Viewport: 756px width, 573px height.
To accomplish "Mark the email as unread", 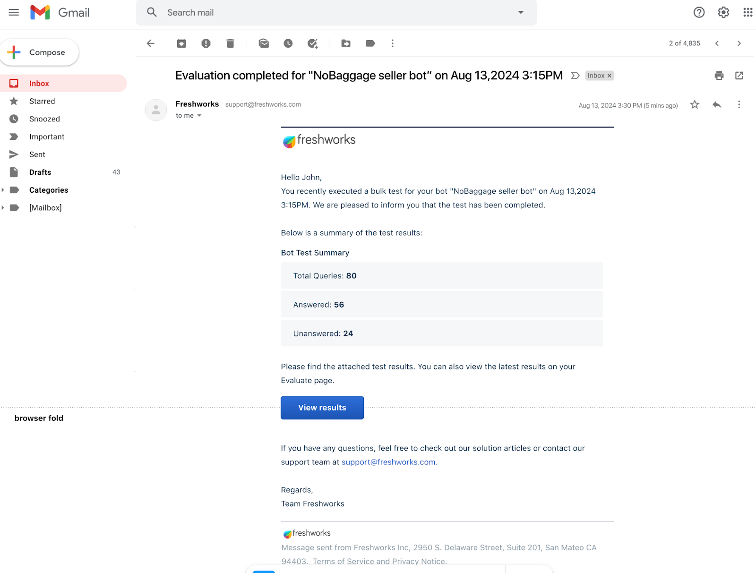I will click(264, 43).
